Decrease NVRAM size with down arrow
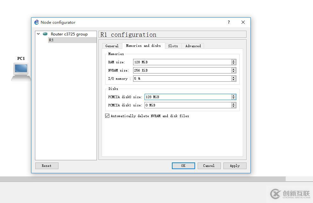The width and height of the screenshot is (313, 203). [233, 72]
